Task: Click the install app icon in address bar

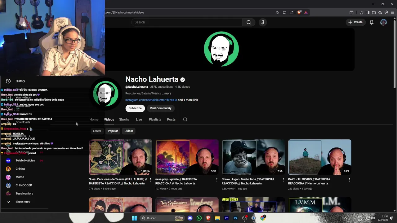Action: 284,12
